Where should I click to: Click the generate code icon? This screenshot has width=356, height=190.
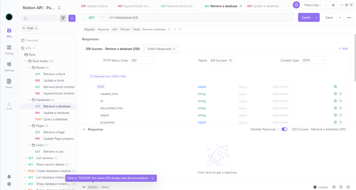tap(175, 29)
